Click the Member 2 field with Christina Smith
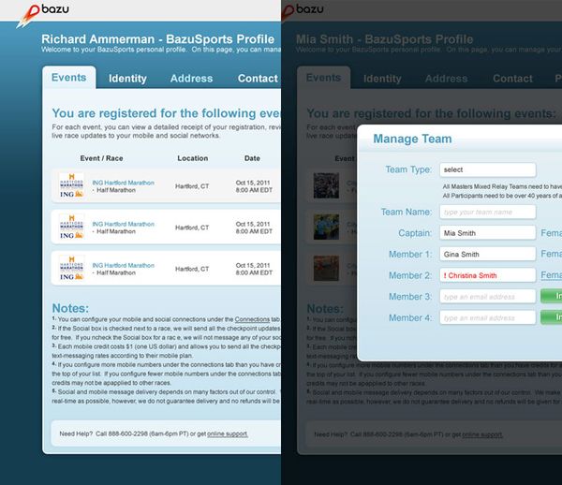This screenshot has height=485, width=562. pos(487,275)
